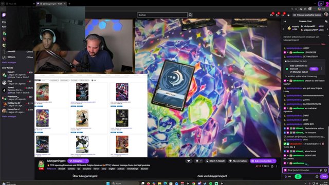Click the heart follow button
Screen dimensions: 329x185
coord(189,161)
